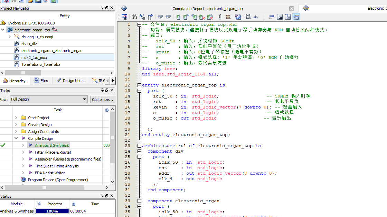Toggle line numbers display (267 268 icon)
The height and width of the screenshot is (217, 387).
coord(248,17)
